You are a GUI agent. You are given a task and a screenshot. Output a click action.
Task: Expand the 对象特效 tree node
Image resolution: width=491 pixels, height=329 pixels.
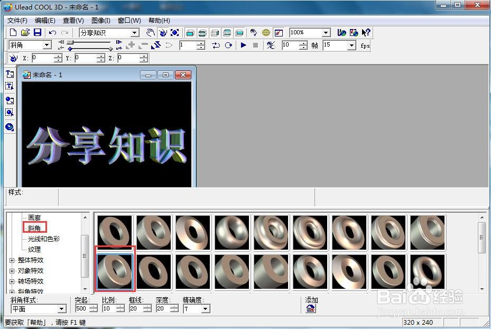[x=12, y=271]
